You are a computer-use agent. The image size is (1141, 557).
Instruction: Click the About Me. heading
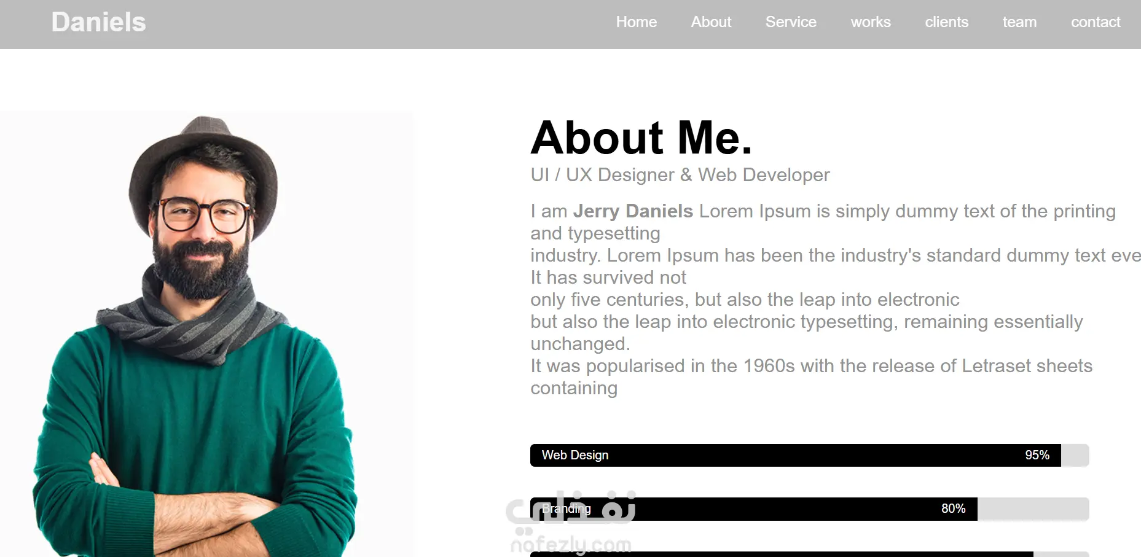641,138
